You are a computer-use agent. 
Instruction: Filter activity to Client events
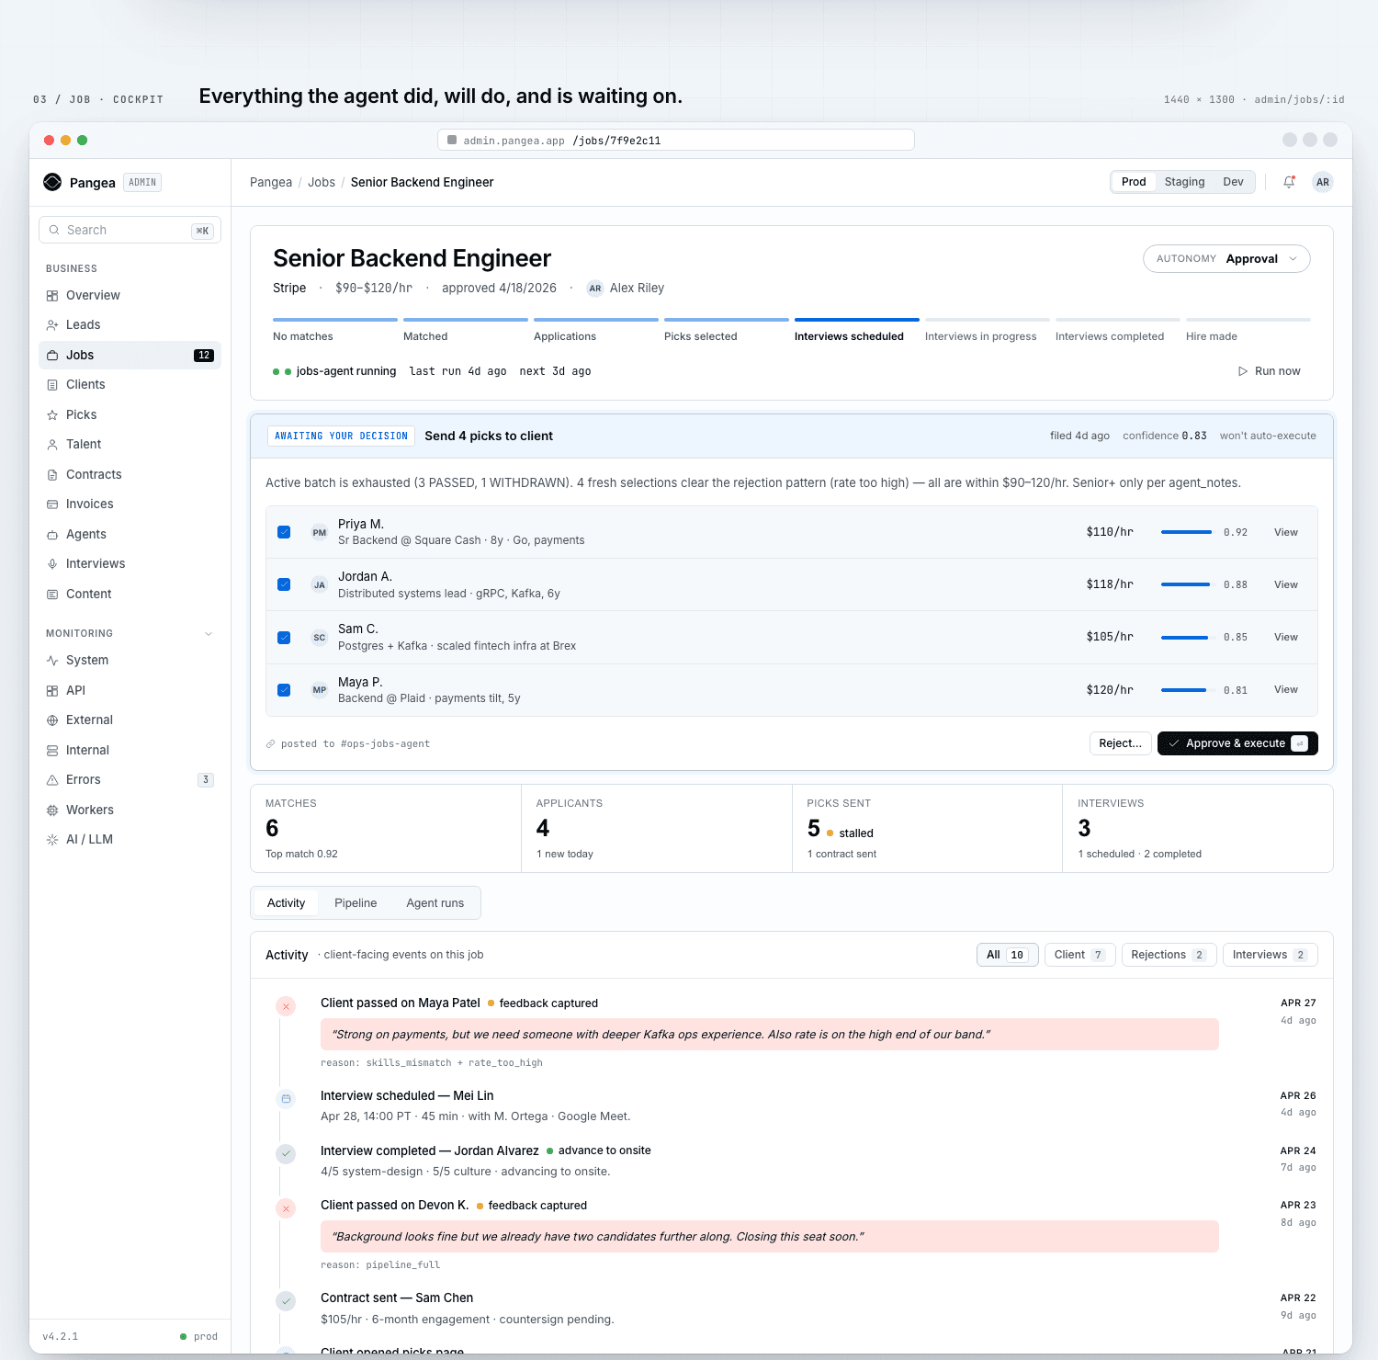tap(1079, 955)
